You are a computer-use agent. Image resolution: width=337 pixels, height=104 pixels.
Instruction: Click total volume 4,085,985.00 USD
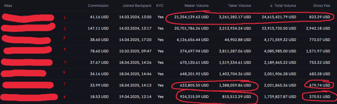[280, 51]
